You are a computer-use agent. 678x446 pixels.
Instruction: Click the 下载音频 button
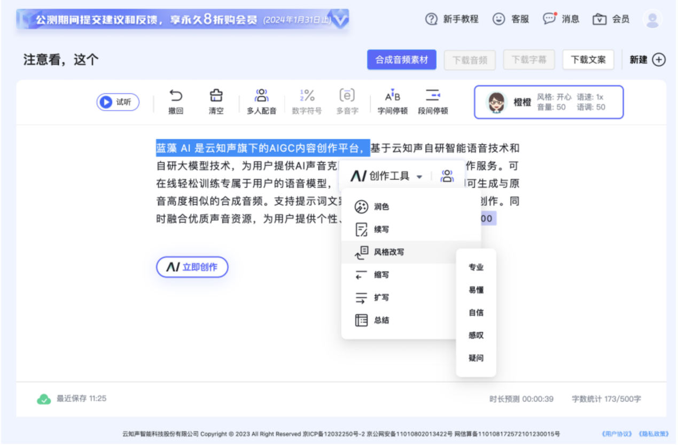pos(470,60)
